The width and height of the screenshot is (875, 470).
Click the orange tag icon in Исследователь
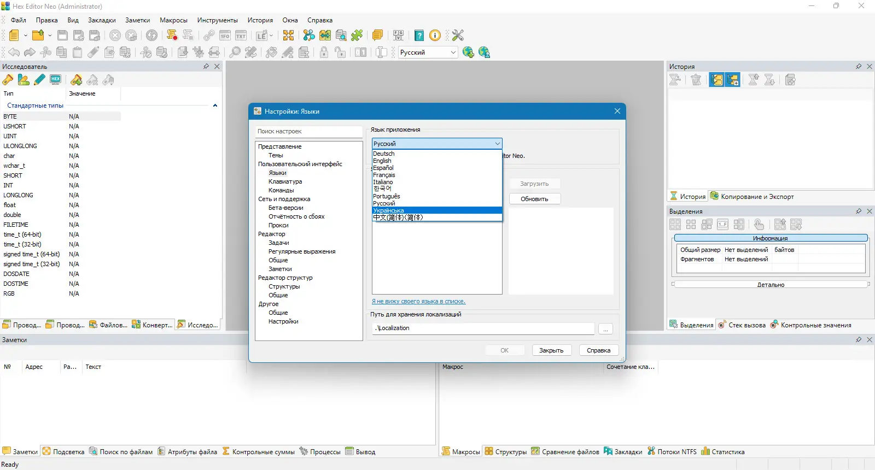(8, 80)
